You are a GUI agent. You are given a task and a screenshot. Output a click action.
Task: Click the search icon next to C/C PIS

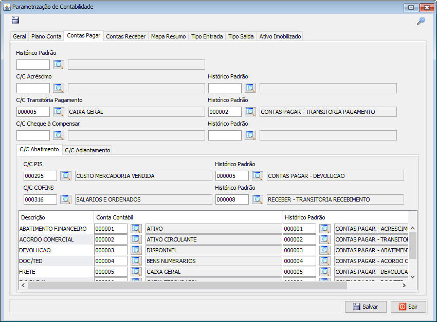pyautogui.click(x=65, y=176)
